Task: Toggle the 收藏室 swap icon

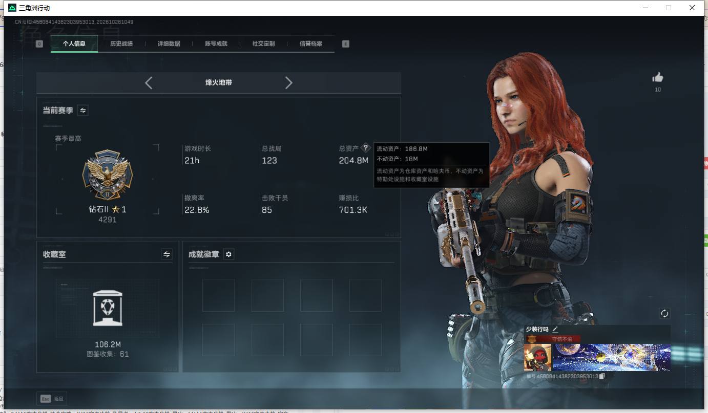Action: coord(166,254)
